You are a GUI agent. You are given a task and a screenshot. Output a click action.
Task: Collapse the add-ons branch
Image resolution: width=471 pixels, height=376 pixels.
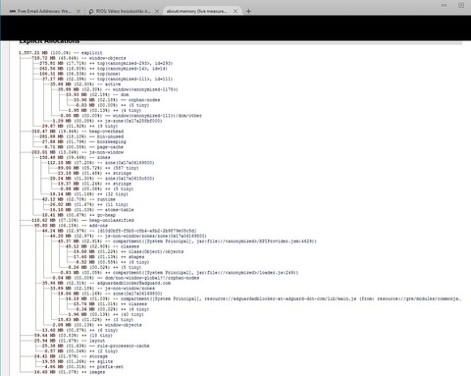[71, 226]
